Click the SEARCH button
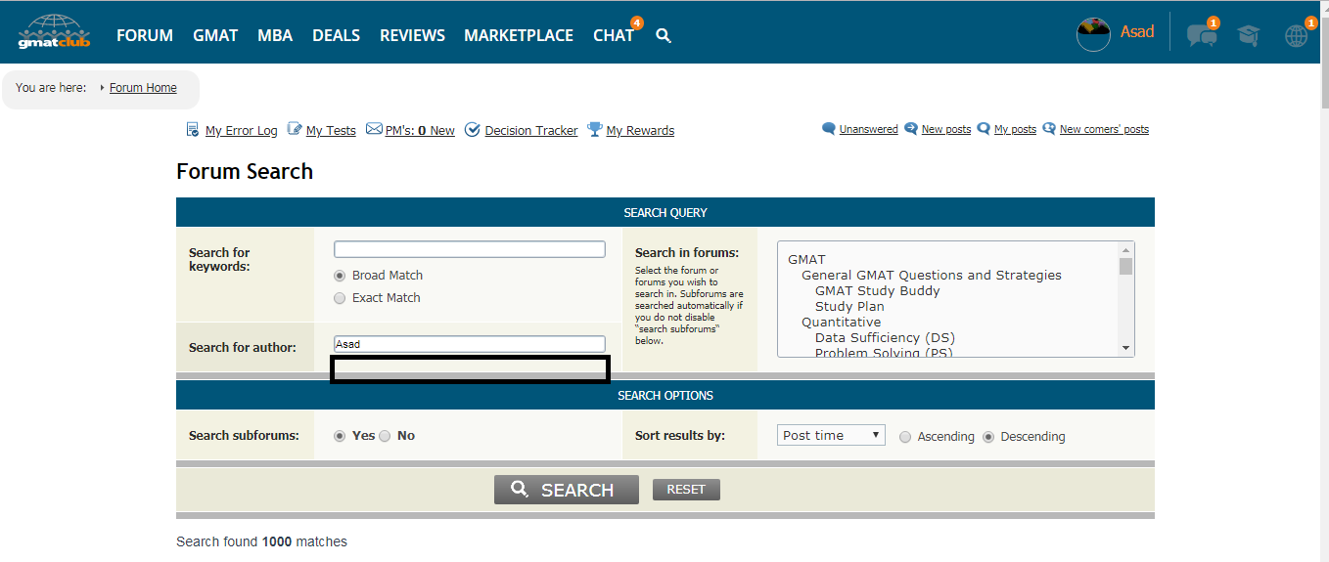Screen dimensions: 1329x562 pos(567,490)
